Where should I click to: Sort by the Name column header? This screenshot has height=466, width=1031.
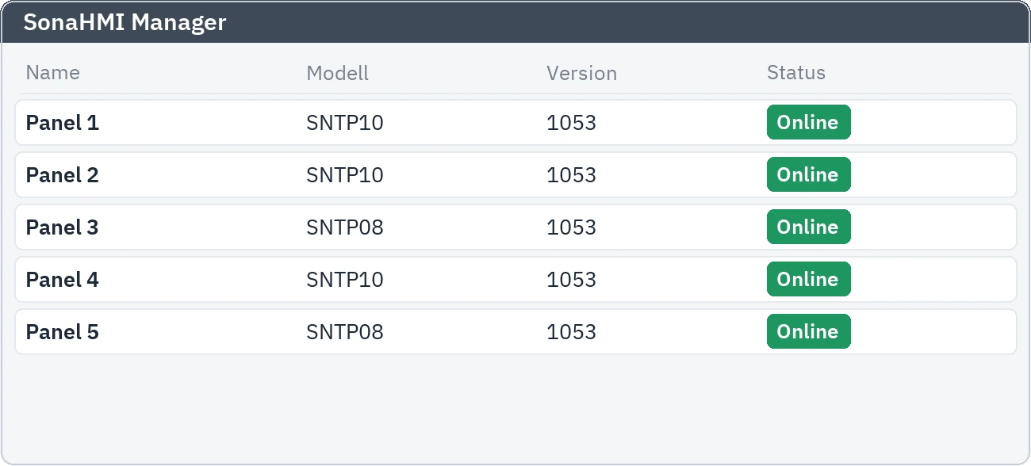point(53,73)
